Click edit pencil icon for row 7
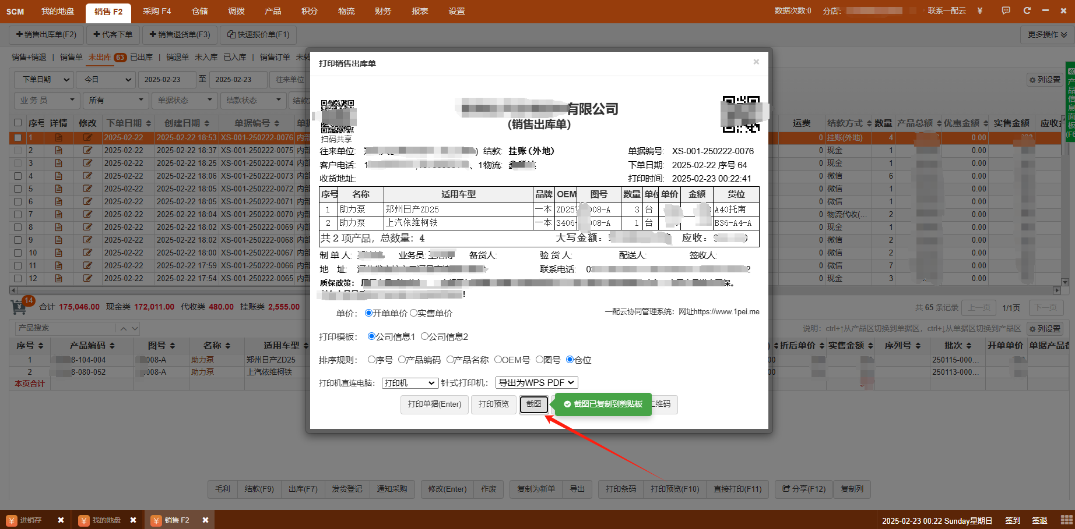The height and width of the screenshot is (529, 1075). [87, 214]
